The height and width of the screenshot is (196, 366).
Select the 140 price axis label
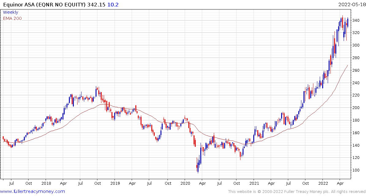[x=356, y=145]
